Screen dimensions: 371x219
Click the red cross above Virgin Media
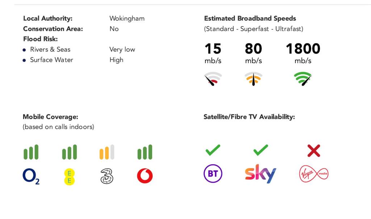[x=314, y=151]
